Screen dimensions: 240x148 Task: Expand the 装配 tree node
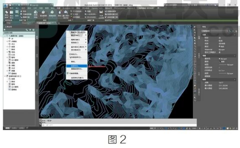[x=7, y=65]
